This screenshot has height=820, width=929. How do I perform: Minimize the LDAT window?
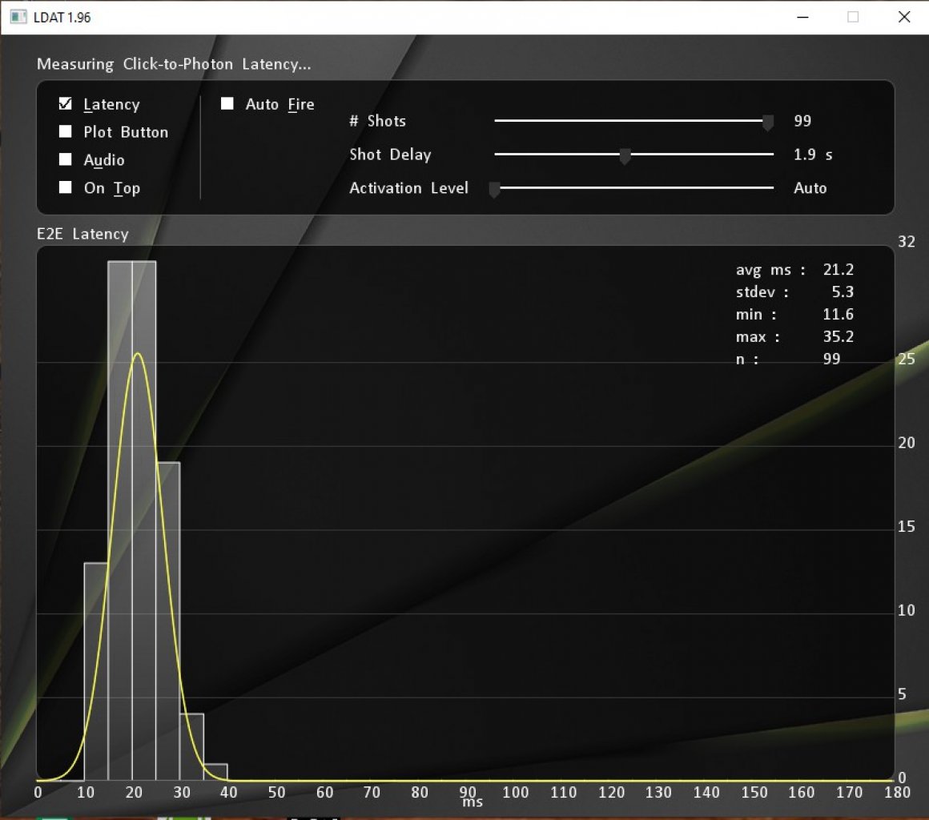(x=802, y=17)
